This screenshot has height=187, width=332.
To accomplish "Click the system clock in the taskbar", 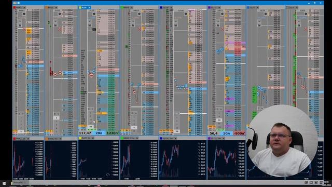I will click(326, 183).
